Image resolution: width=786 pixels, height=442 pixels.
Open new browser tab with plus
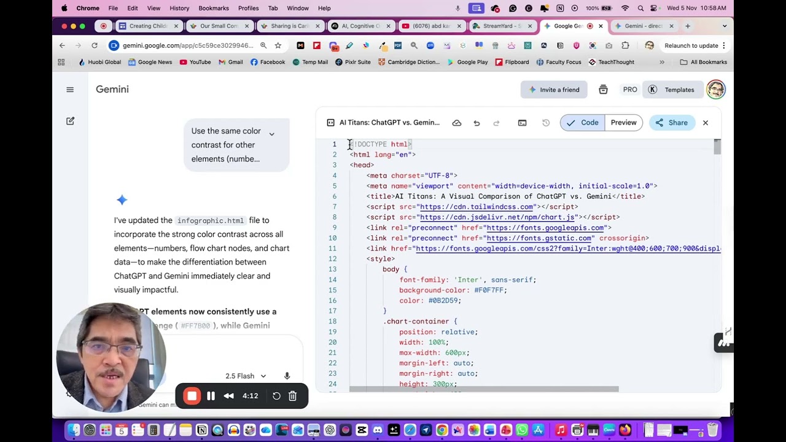tap(688, 26)
